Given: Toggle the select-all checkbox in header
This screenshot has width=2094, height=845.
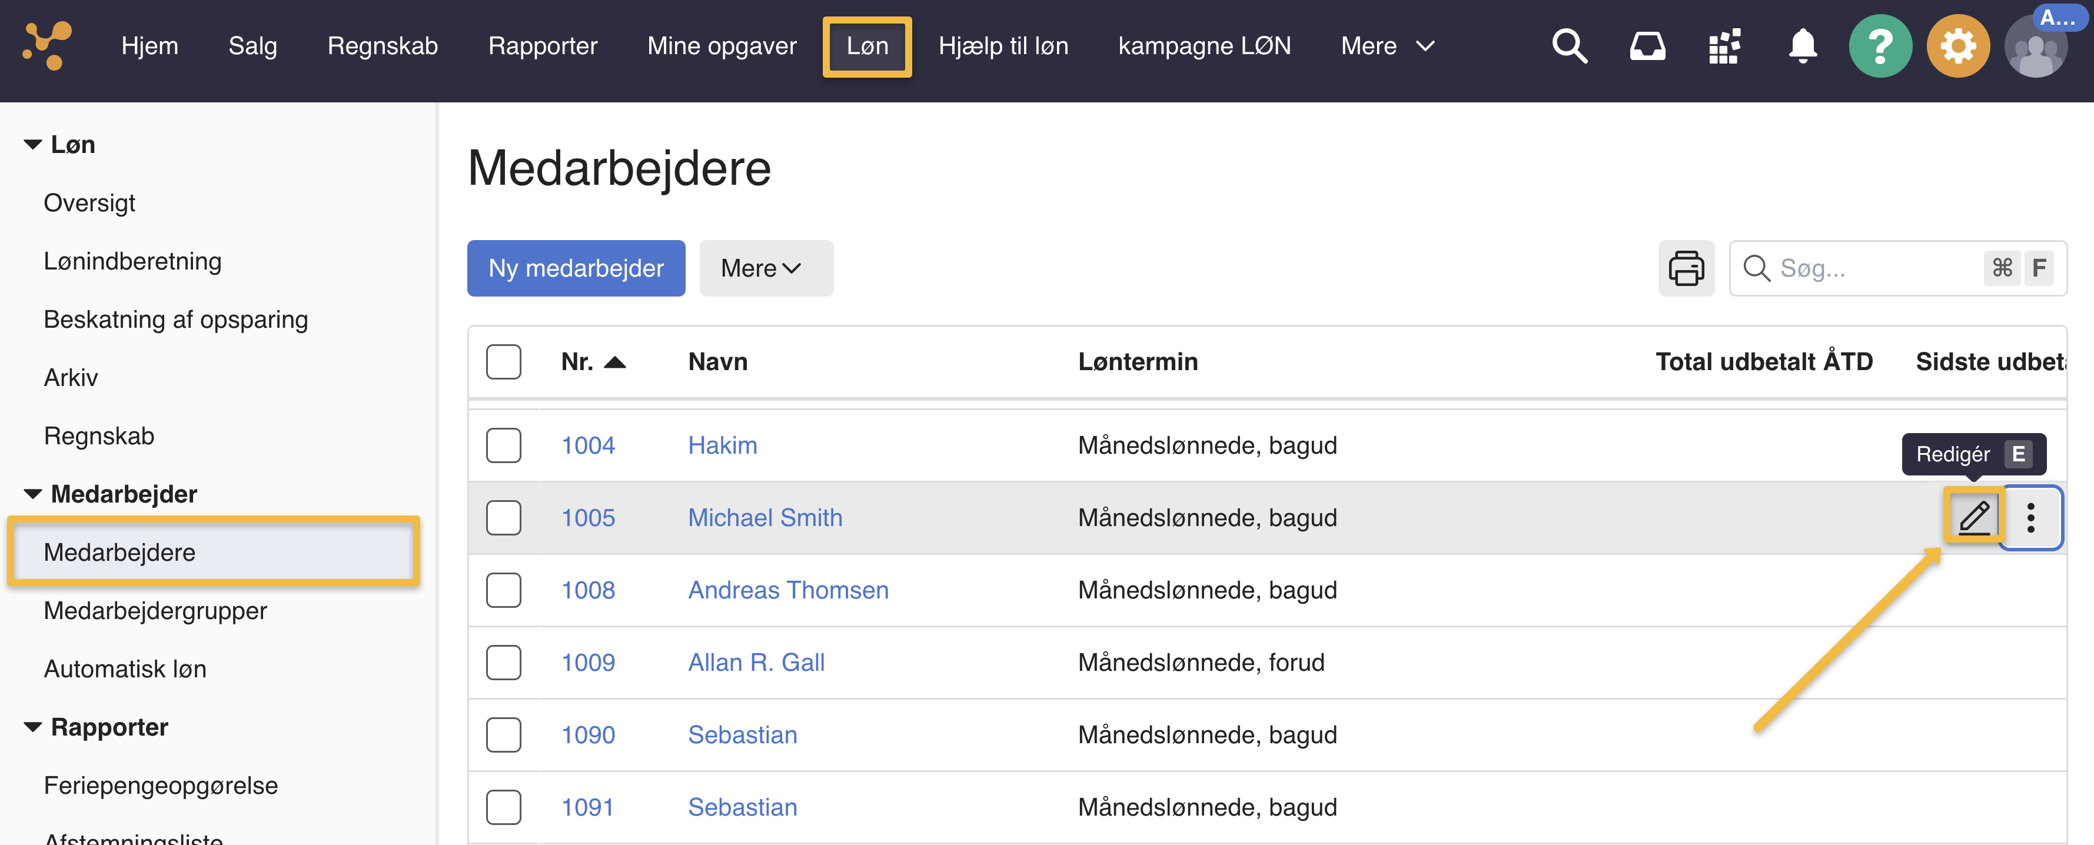Looking at the screenshot, I should [503, 362].
